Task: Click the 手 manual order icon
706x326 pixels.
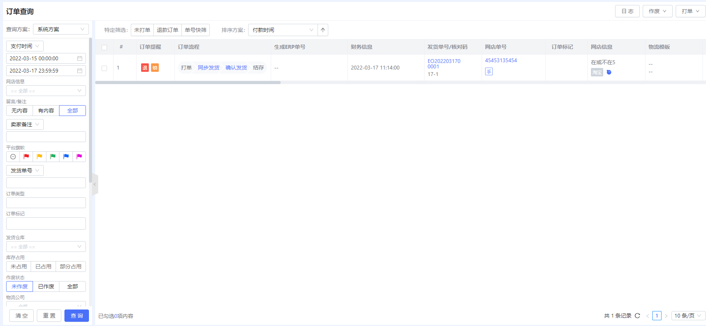Action: 489,71
